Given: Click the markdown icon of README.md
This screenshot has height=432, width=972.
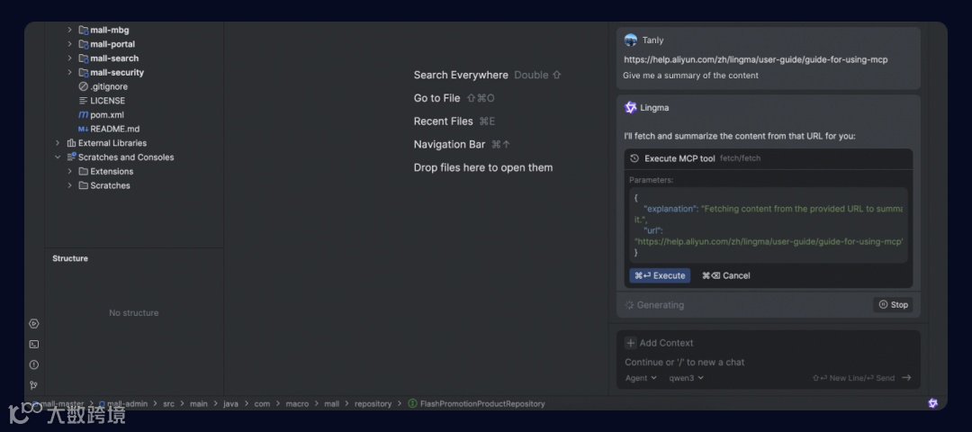Looking at the screenshot, I should (x=83, y=129).
